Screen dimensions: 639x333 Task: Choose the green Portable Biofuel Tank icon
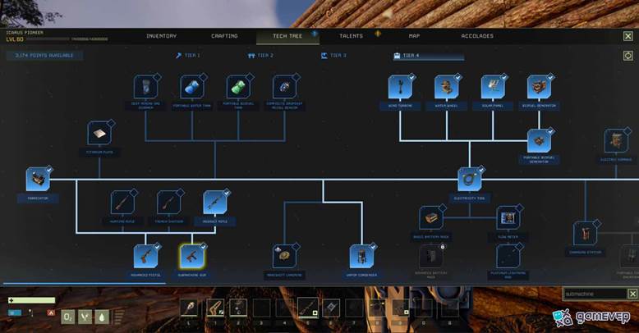point(238,87)
